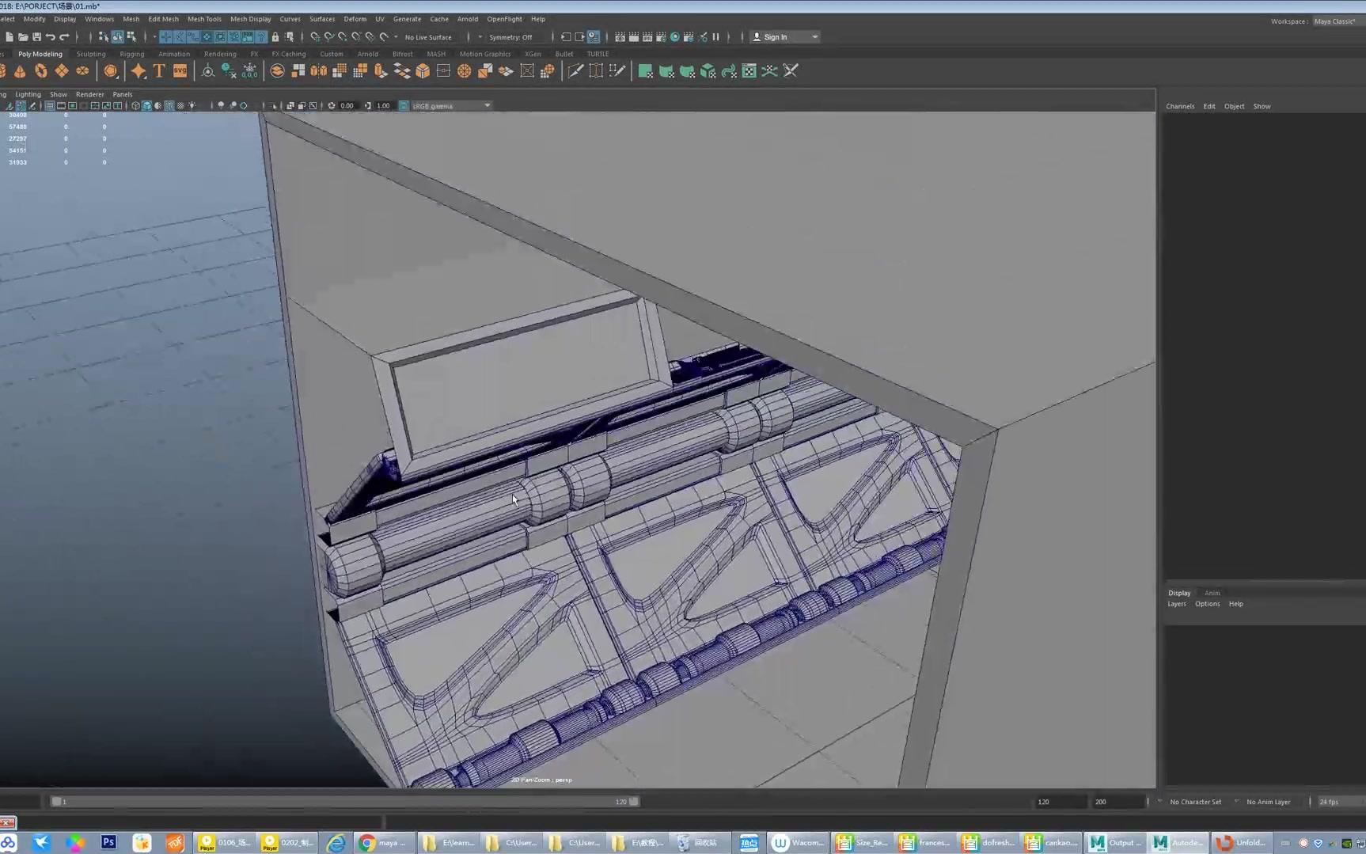This screenshot has height=854, width=1366.
Task: Enable snap to grid in the status line
Action: pyautogui.click(x=314, y=36)
